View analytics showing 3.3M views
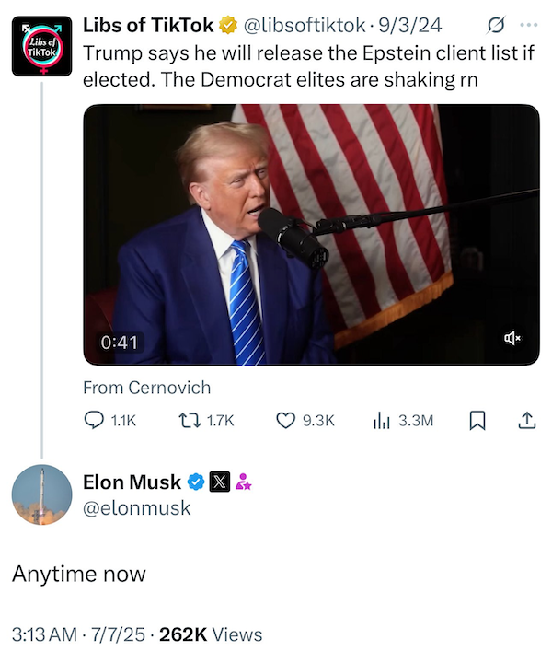 [403, 420]
